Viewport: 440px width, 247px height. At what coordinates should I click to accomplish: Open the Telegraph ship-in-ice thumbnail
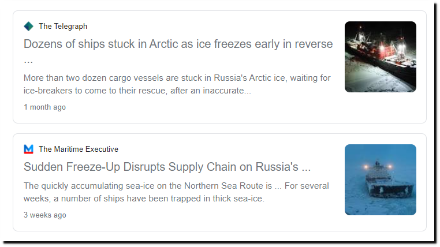coord(380,57)
